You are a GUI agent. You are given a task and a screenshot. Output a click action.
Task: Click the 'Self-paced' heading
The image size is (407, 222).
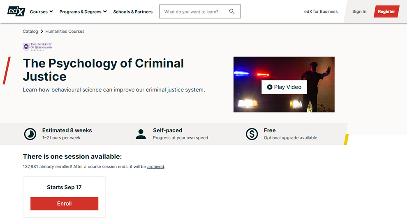point(168,130)
